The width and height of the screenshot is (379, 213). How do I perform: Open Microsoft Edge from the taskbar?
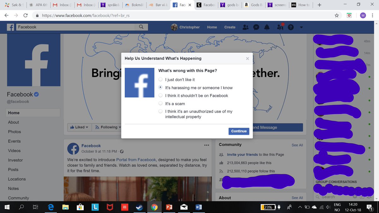click(51, 207)
